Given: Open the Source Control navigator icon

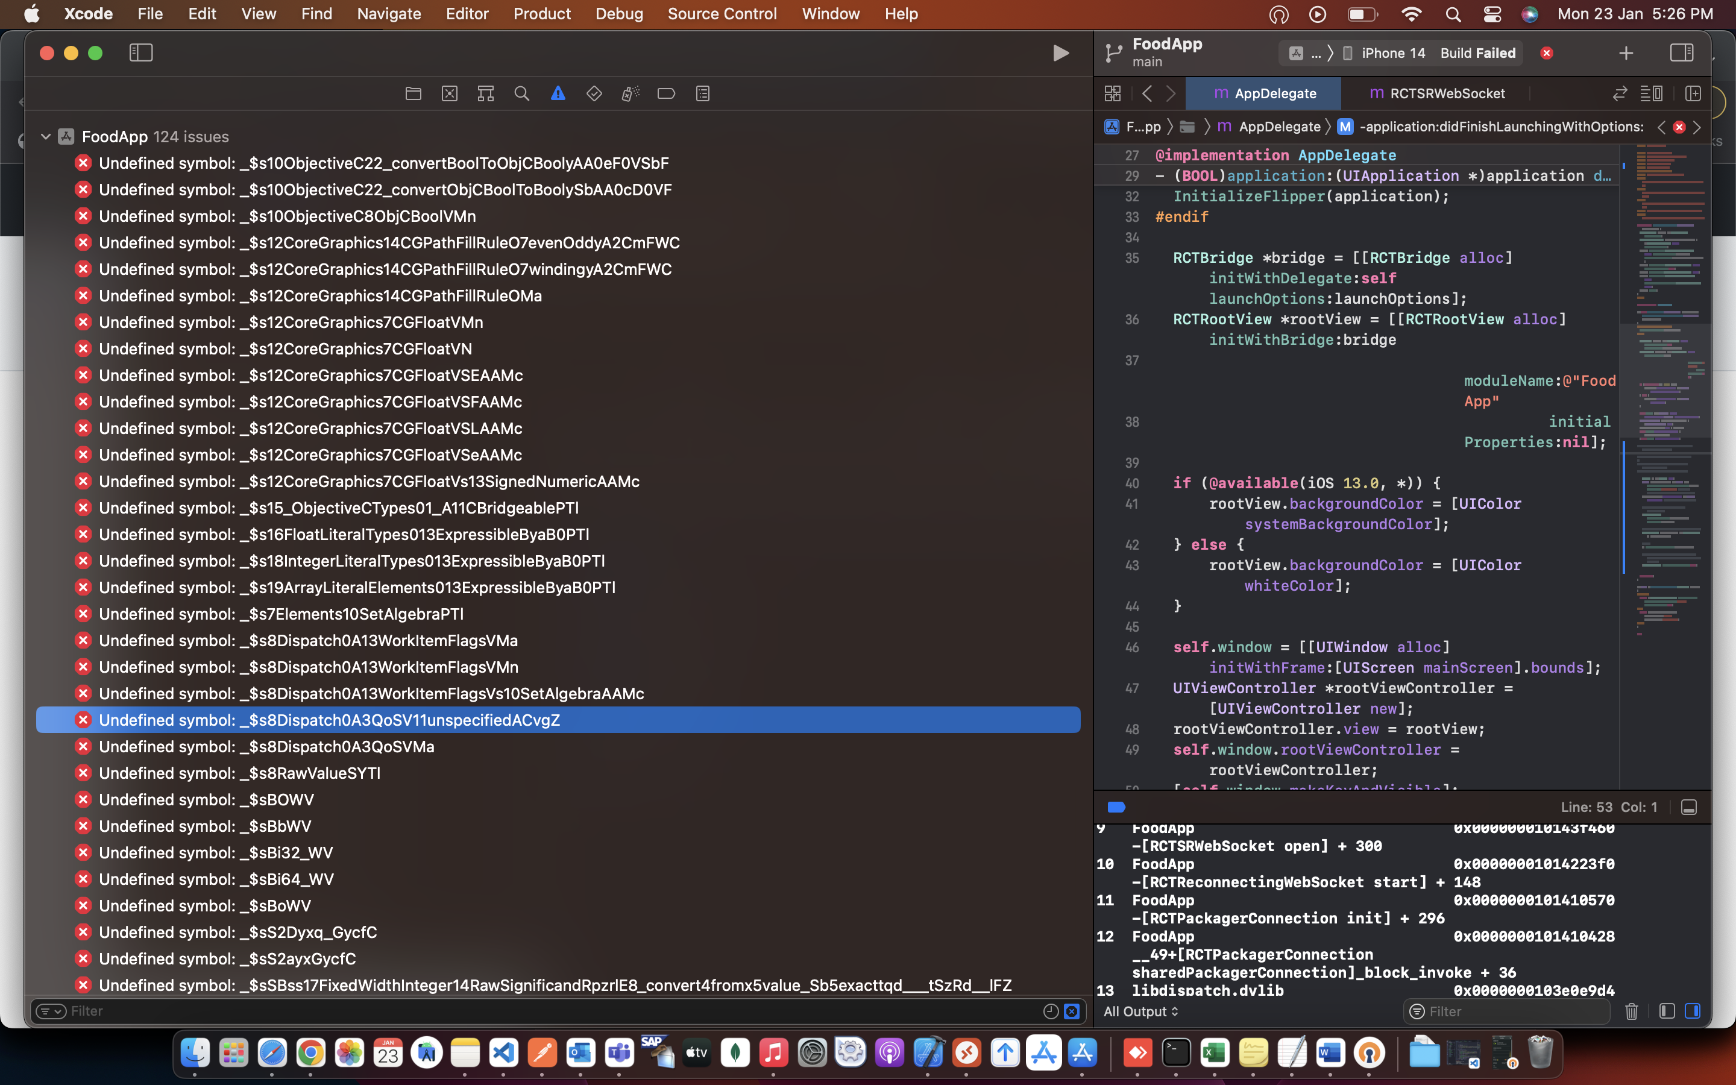Looking at the screenshot, I should click(450, 93).
